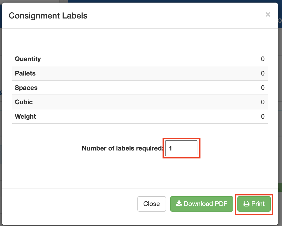282x226 pixels.
Task: Click the Cubic value 0
Action: [263, 102]
